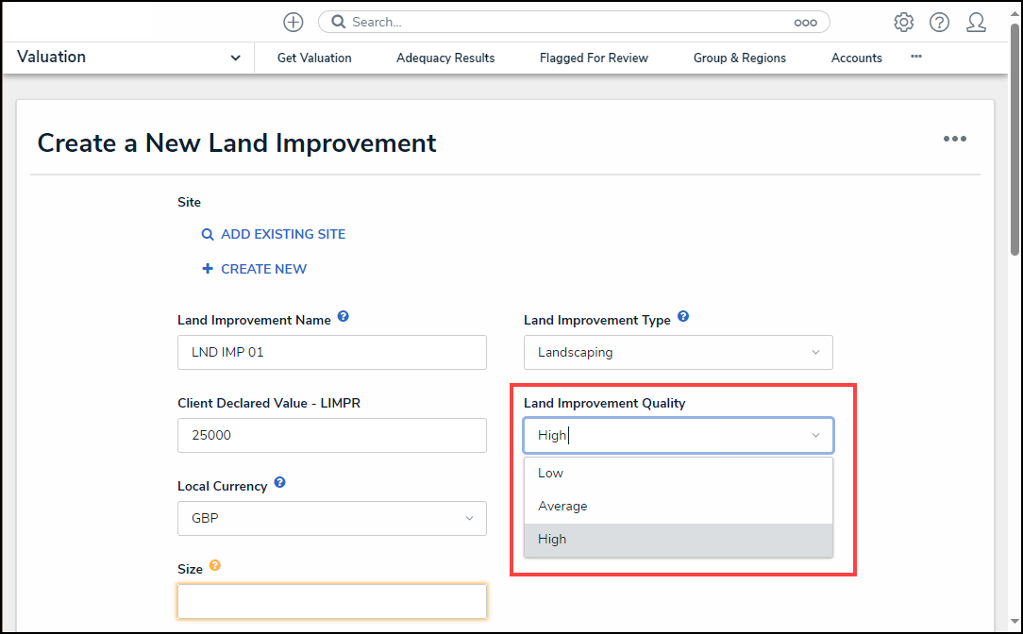The height and width of the screenshot is (634, 1023).
Task: Switch to Flagged For Review tab
Action: coord(594,58)
